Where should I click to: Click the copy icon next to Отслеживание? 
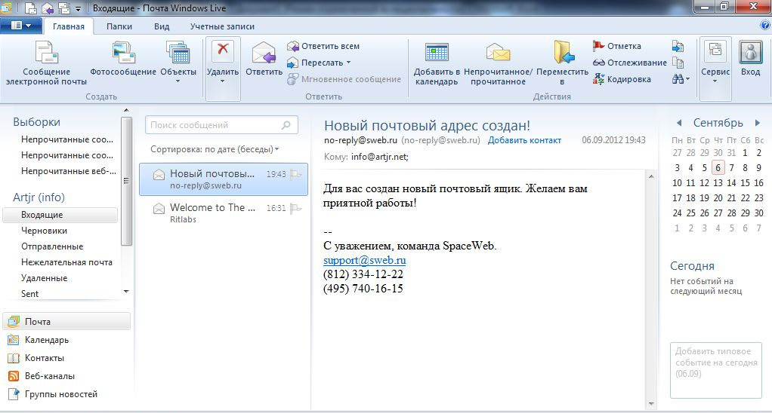coord(678,63)
